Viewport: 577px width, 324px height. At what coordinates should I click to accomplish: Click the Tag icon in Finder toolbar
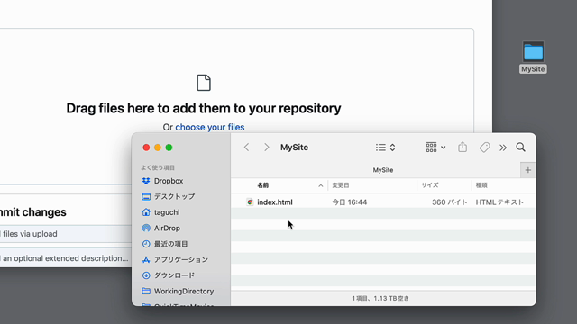tap(484, 148)
